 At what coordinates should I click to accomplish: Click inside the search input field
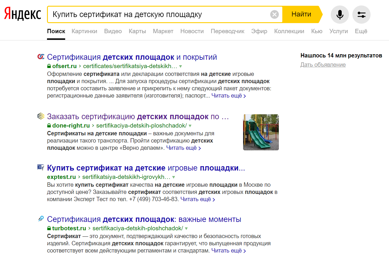[x=159, y=14]
